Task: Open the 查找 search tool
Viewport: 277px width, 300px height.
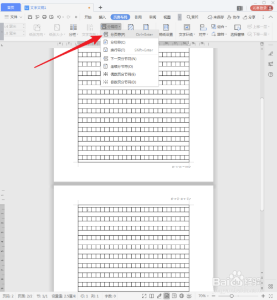Action: (x=192, y=17)
